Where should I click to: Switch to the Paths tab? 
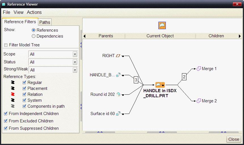click(45, 22)
